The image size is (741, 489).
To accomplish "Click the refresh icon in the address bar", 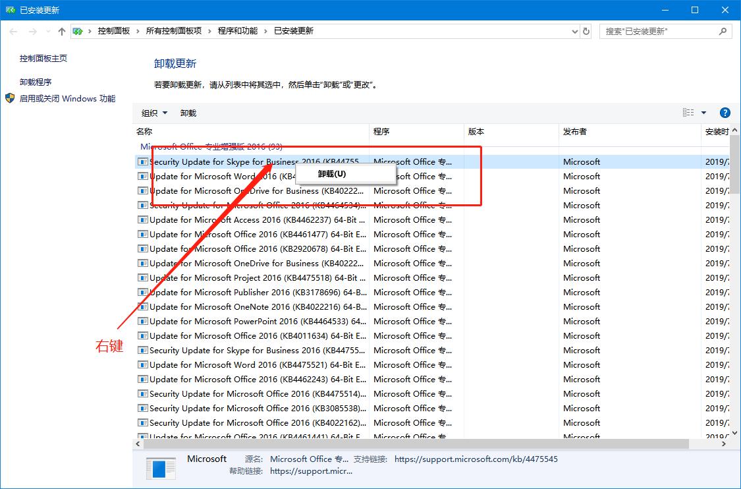I will pyautogui.click(x=586, y=30).
